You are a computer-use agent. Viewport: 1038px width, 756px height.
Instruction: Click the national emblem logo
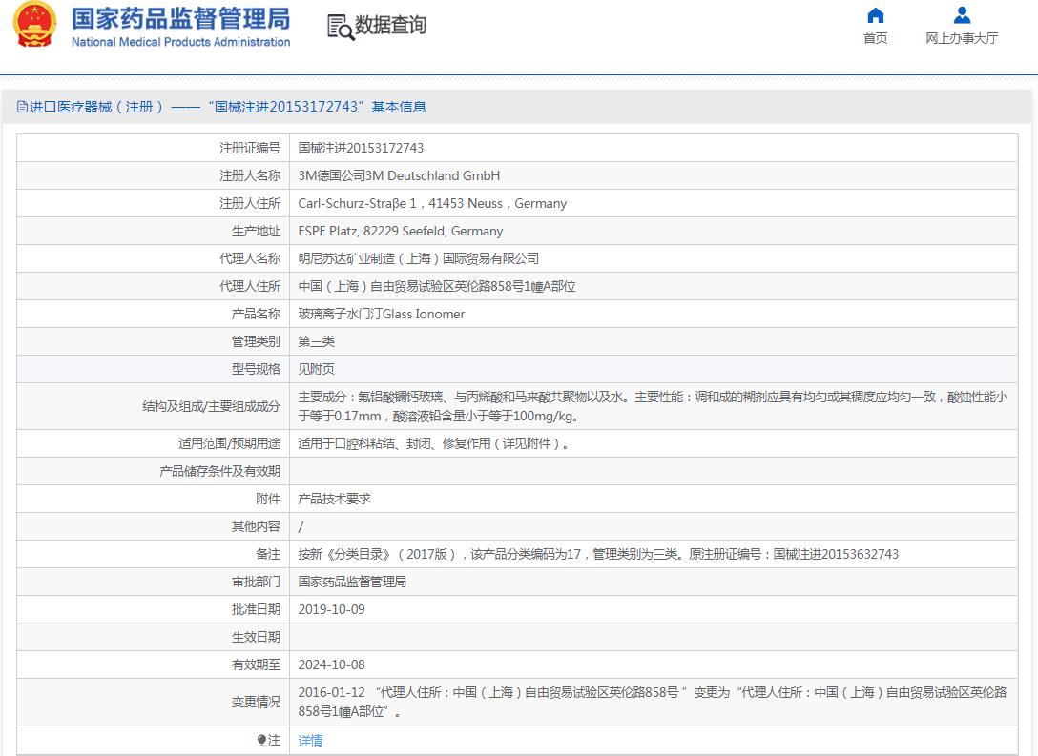click(x=35, y=25)
